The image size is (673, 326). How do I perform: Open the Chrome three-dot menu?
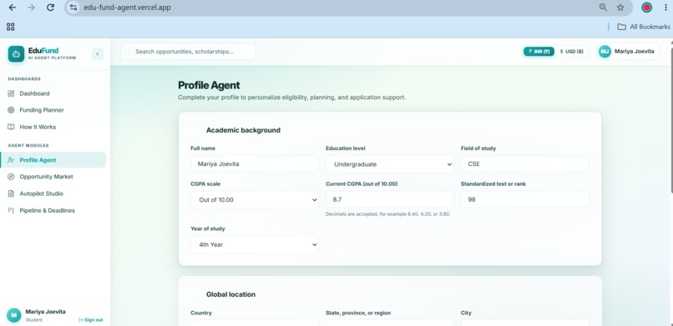pos(665,8)
